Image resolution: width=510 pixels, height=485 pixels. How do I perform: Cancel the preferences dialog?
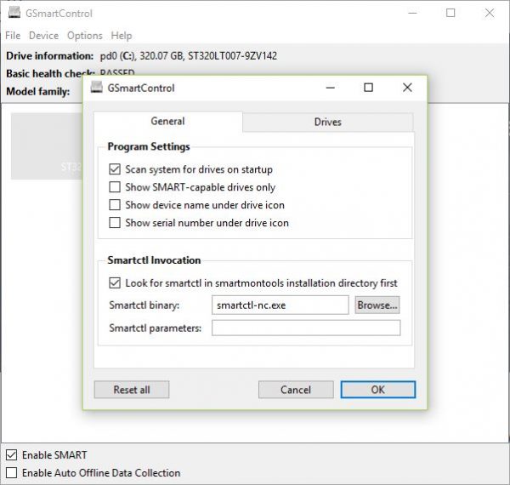pos(296,390)
